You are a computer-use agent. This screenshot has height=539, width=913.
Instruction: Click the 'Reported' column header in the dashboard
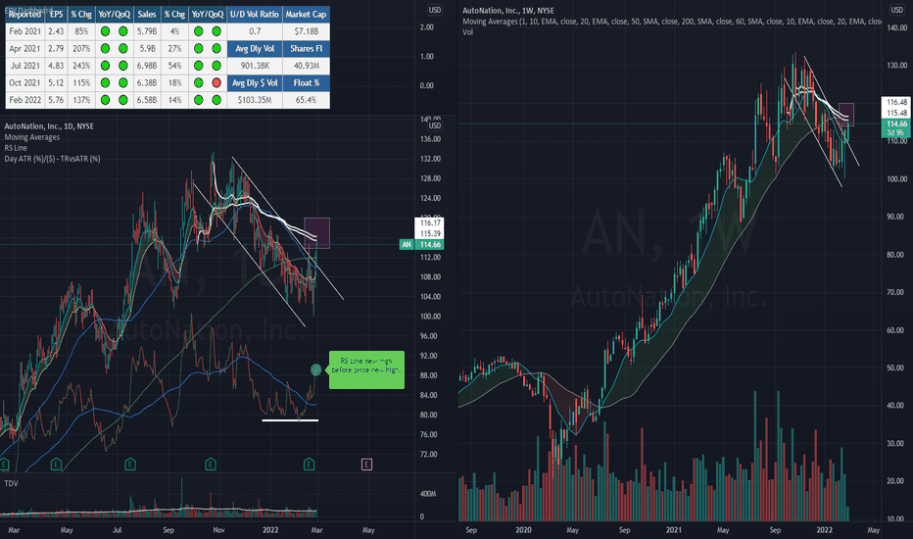[x=25, y=14]
